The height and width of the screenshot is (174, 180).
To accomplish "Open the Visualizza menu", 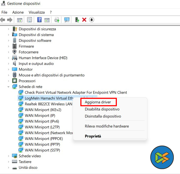I will coord(37,12).
